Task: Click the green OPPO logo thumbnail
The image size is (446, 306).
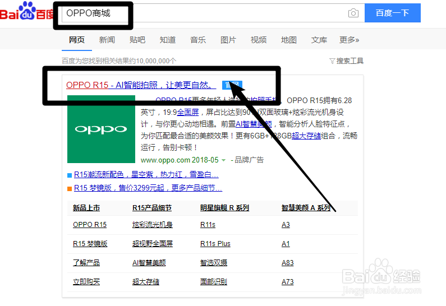Action: (101, 129)
